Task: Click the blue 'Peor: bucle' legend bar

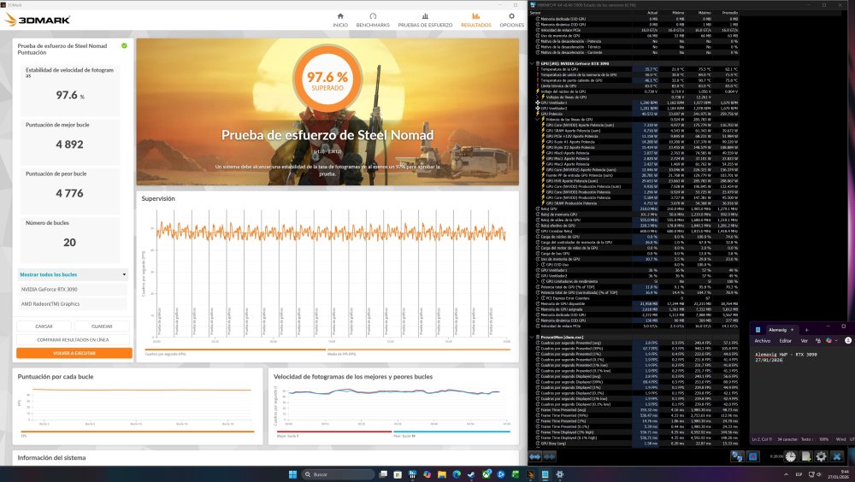Action: pyautogui.click(x=451, y=432)
